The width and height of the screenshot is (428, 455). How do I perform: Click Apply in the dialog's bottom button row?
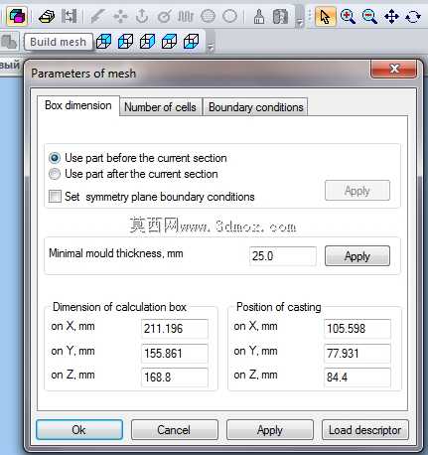pos(270,430)
